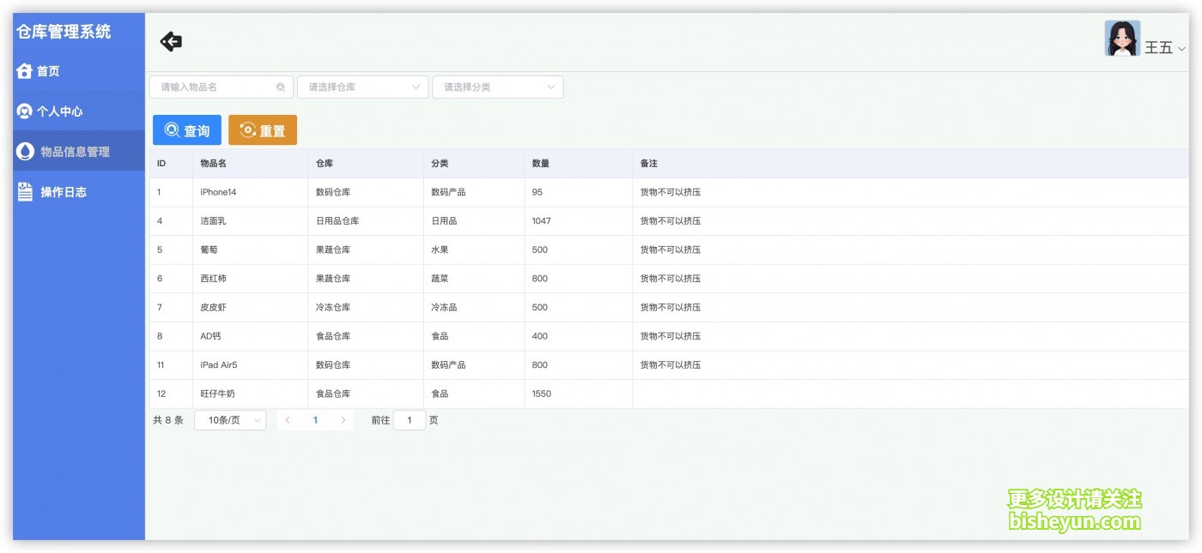Click the personal center headset icon
The image size is (1202, 553).
[24, 111]
